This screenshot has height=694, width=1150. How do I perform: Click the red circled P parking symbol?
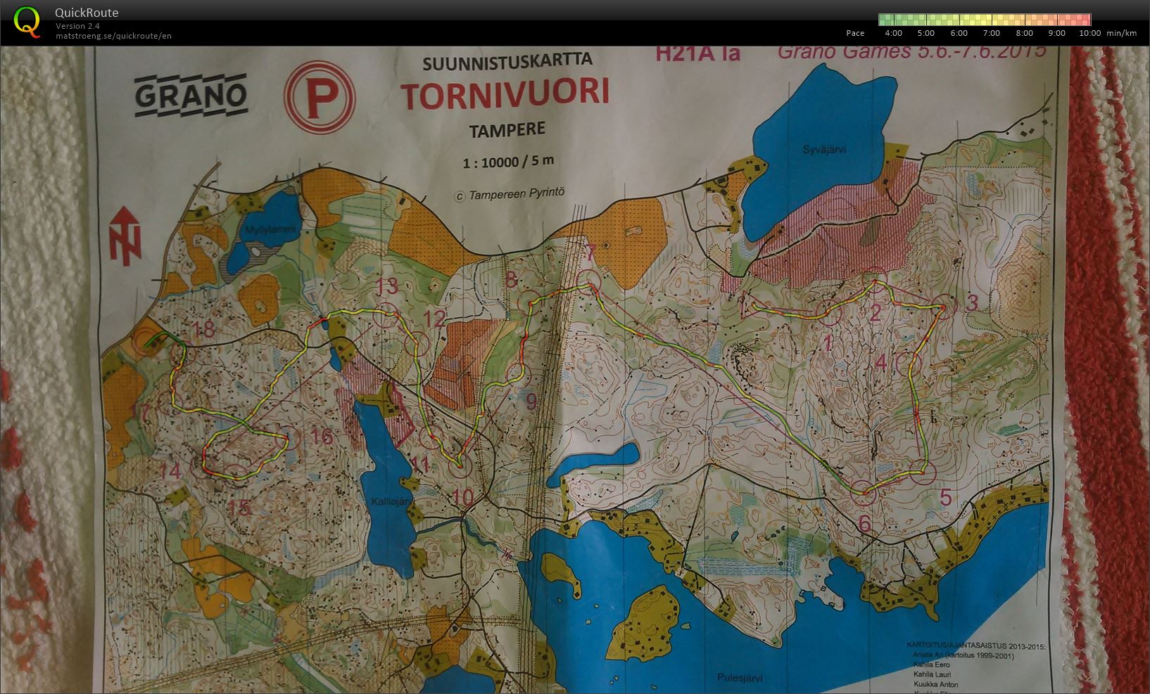pos(320,98)
